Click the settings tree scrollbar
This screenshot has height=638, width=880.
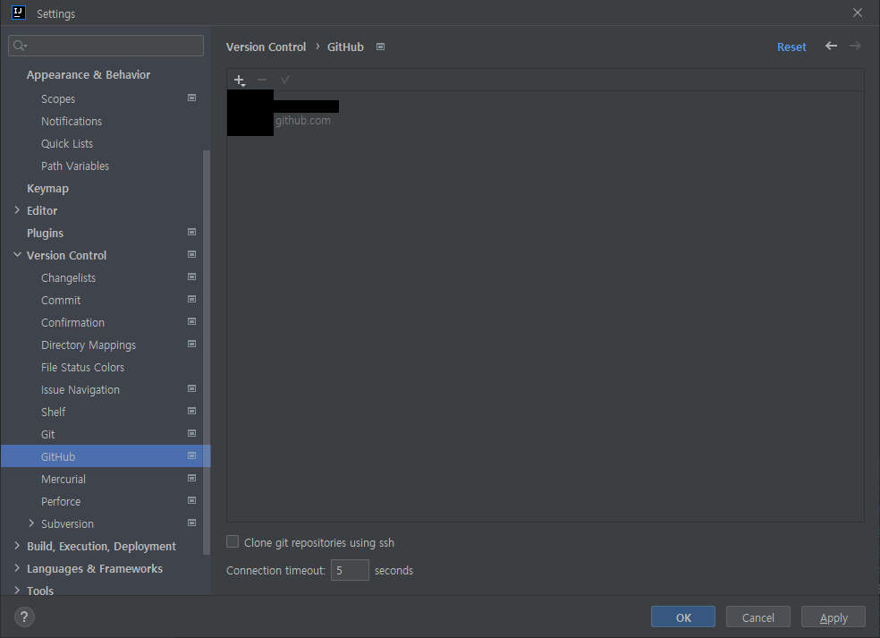click(x=206, y=353)
